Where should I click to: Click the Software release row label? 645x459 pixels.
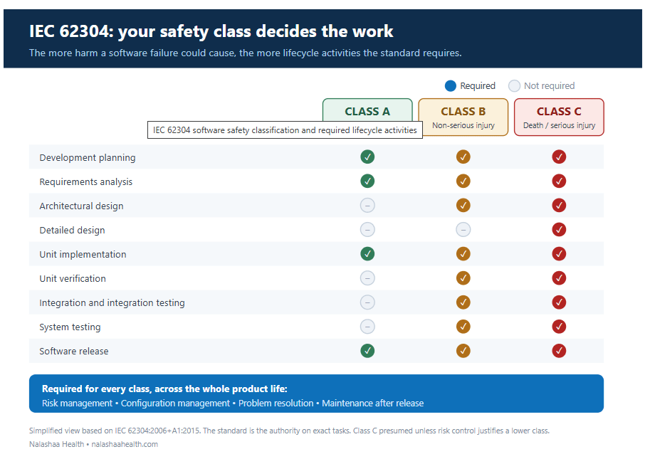click(73, 352)
